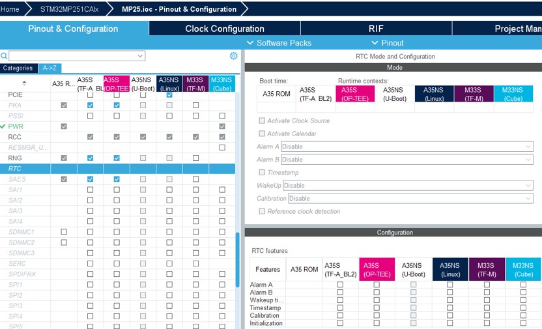Switch to the Clock Configuration tab
The image size is (542, 329).
click(225, 29)
